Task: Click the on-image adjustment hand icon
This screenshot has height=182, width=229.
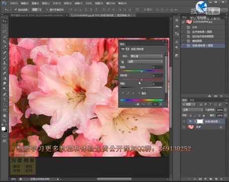Action: click(123, 62)
